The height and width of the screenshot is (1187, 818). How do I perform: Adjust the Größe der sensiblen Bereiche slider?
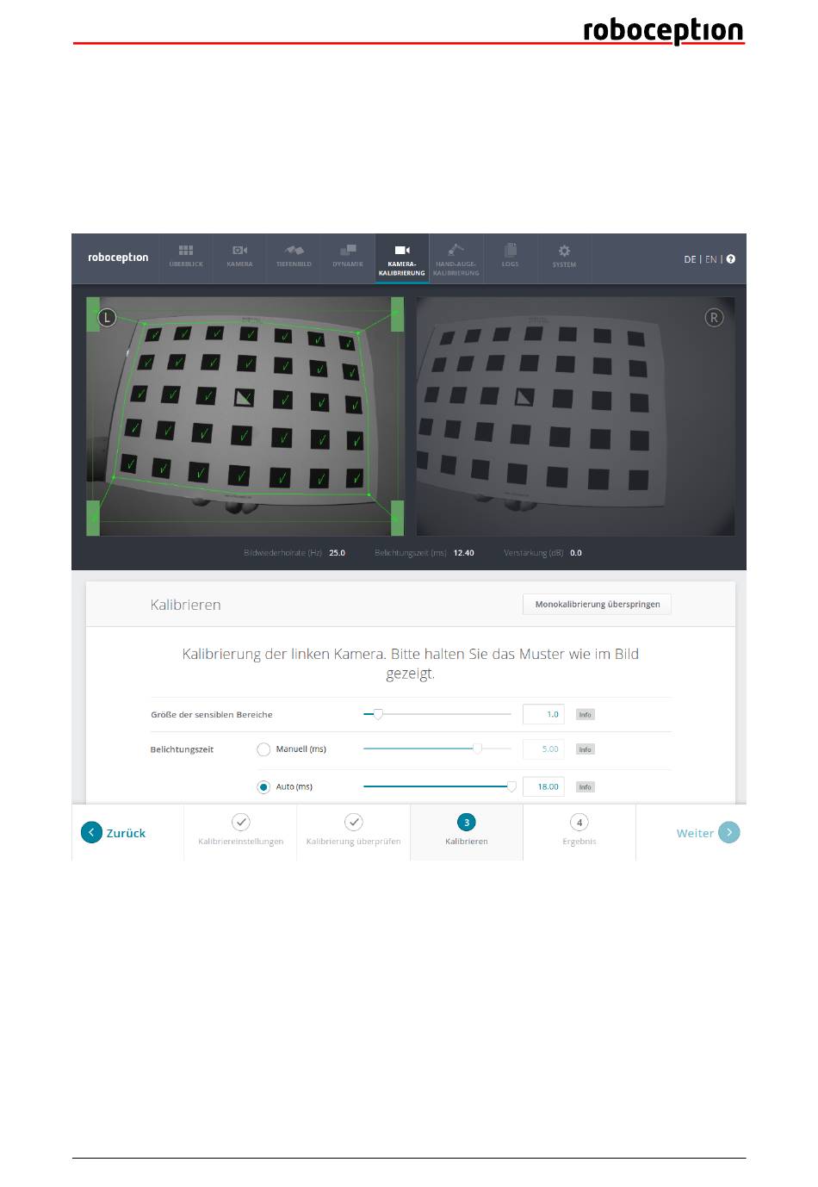click(437, 714)
